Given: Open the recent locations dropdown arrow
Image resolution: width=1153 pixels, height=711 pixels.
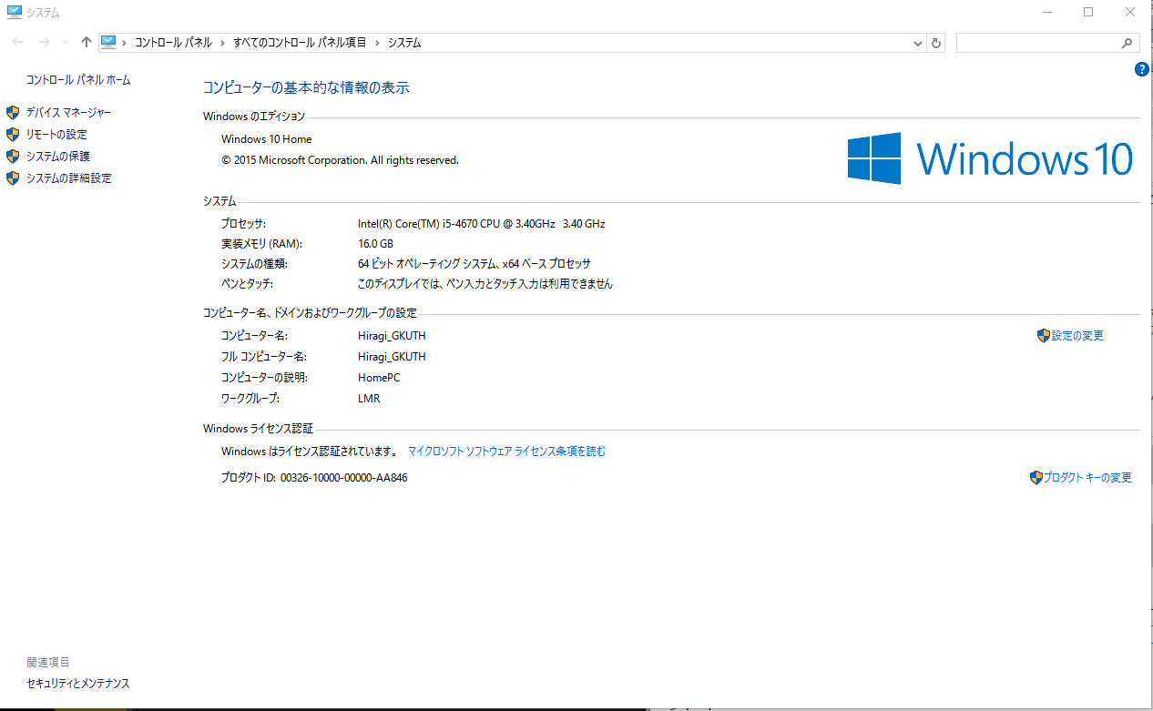Looking at the screenshot, I should tap(66, 43).
